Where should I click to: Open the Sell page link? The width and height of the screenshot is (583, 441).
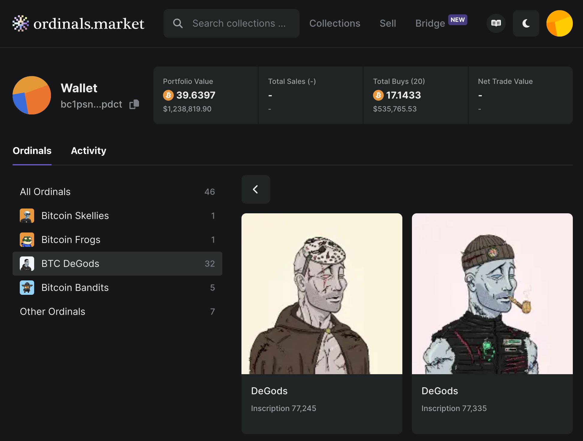click(x=388, y=23)
